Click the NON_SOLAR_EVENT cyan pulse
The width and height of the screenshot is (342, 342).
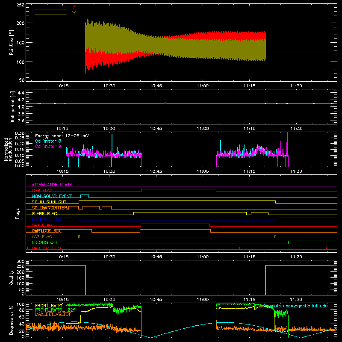85,196
